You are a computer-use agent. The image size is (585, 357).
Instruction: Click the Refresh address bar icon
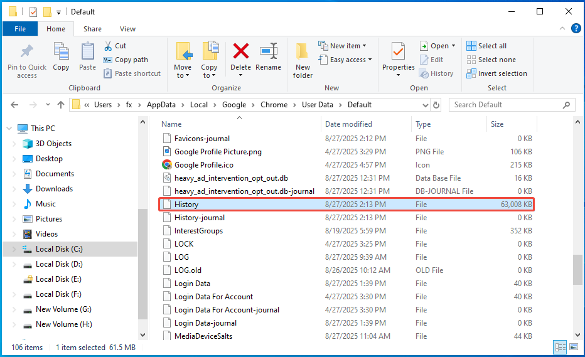[x=436, y=105]
